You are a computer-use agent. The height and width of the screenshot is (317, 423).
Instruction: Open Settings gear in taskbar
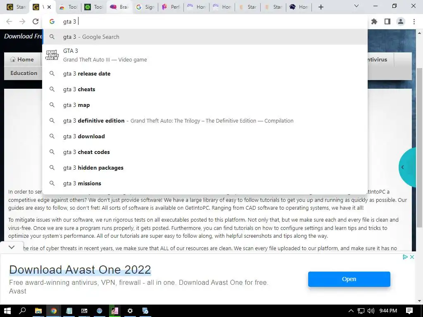130,311
